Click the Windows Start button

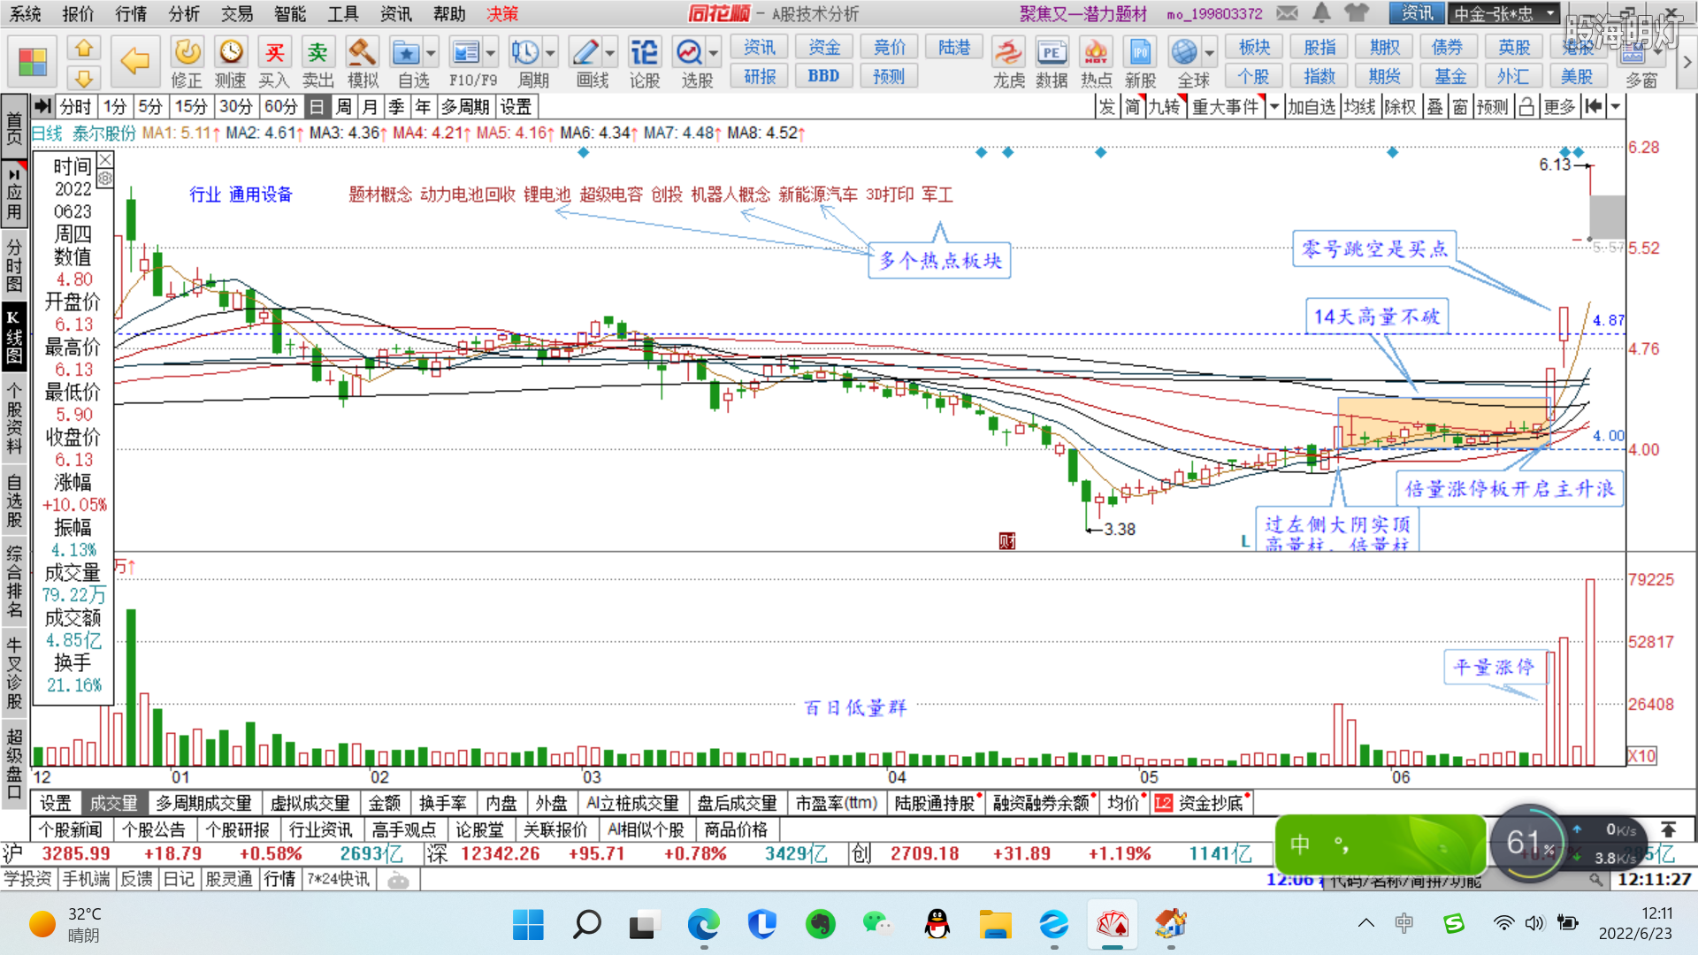pyautogui.click(x=528, y=925)
